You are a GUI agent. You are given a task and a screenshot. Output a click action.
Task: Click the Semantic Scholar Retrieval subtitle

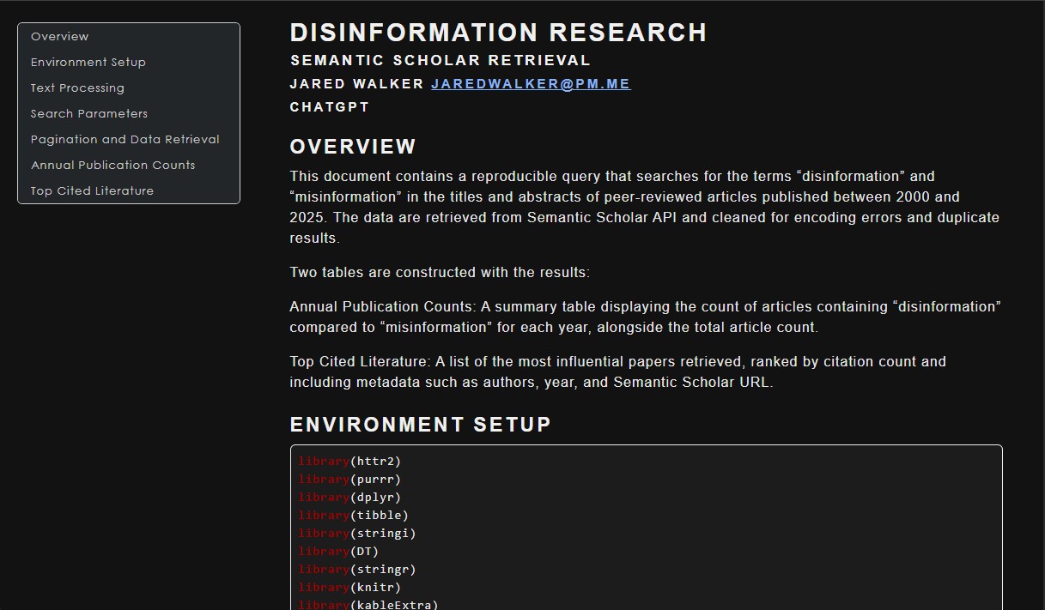(x=440, y=60)
